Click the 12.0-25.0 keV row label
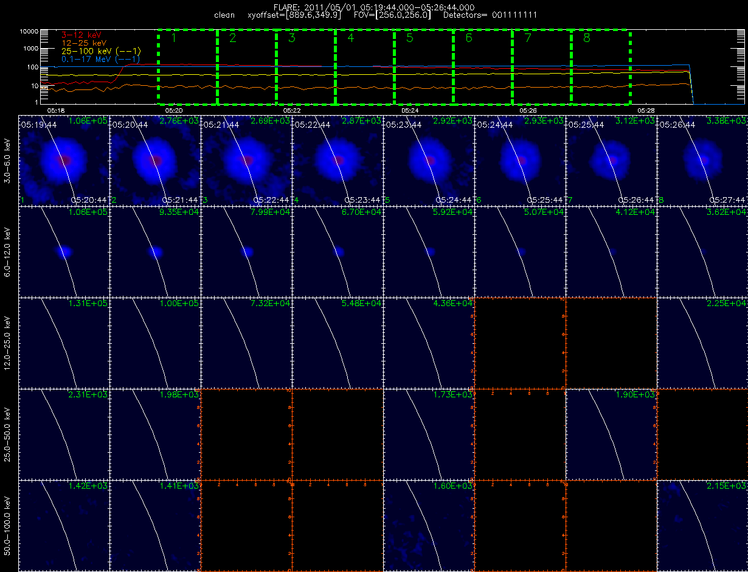Image resolution: width=748 pixels, height=572 pixels. tap(9, 343)
